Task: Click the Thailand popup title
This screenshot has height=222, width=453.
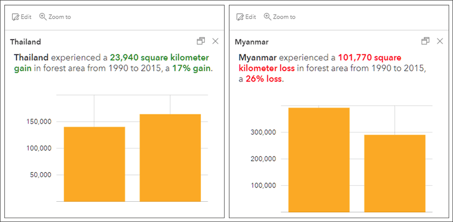Action: coord(25,42)
